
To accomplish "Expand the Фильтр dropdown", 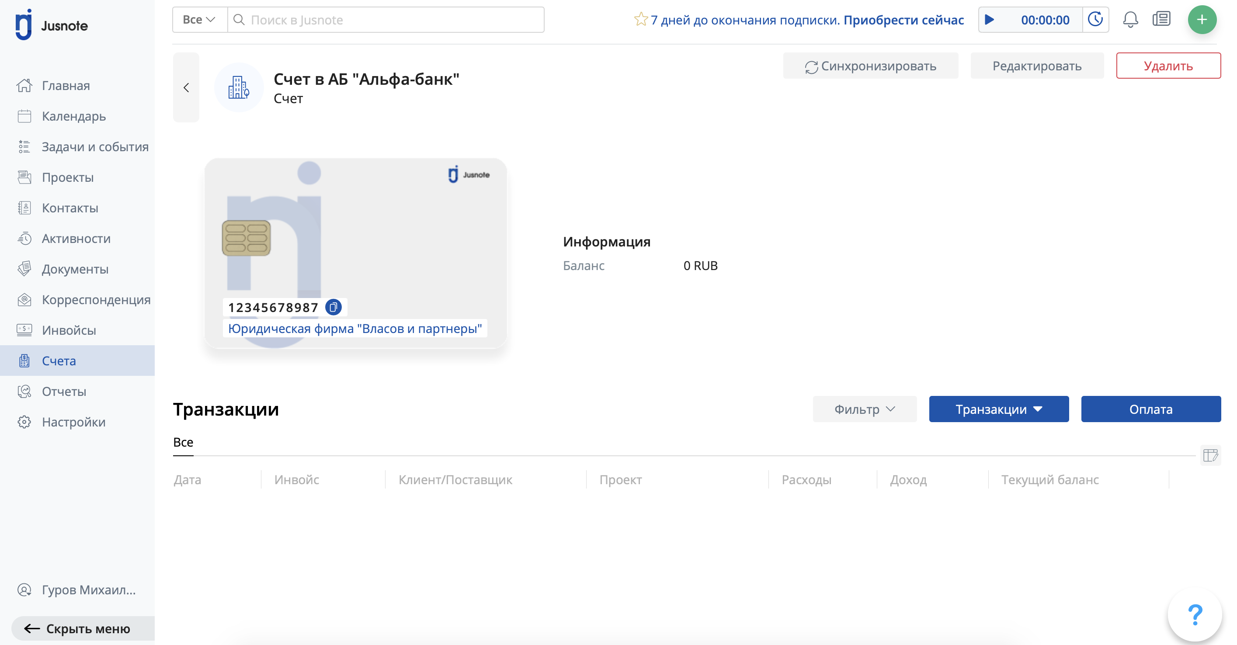I will pyautogui.click(x=864, y=409).
